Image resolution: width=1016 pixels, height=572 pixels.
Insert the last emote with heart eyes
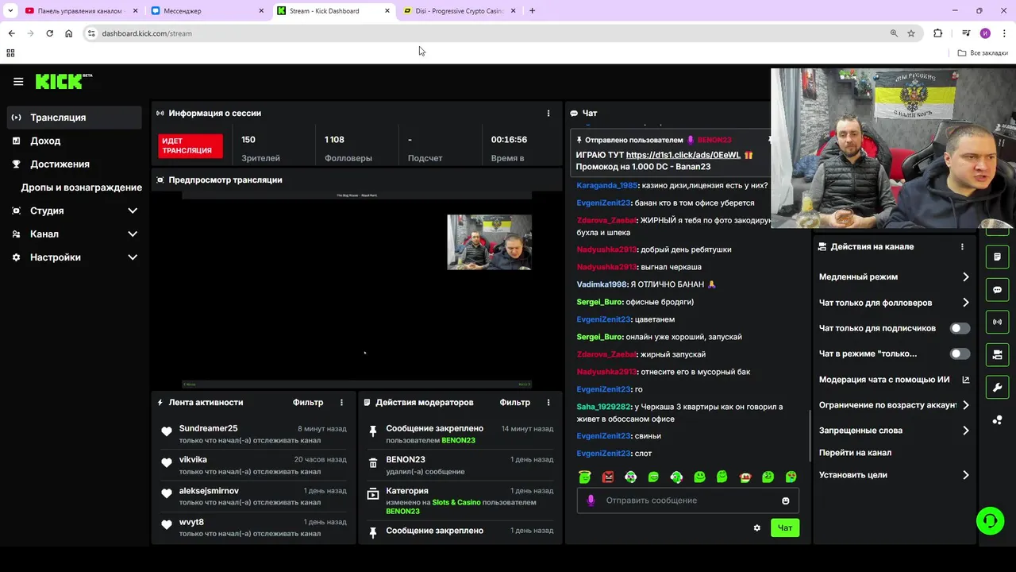791,477
